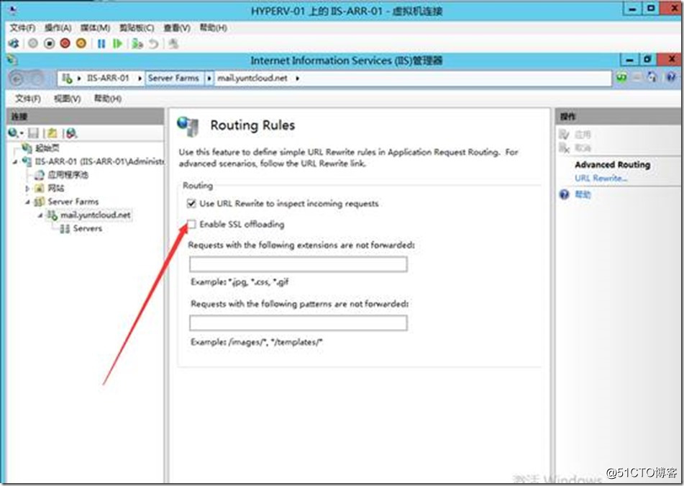Click the connect globe icon in Connections toolbar
Image resolution: width=684 pixels, height=486 pixels.
click(13, 132)
